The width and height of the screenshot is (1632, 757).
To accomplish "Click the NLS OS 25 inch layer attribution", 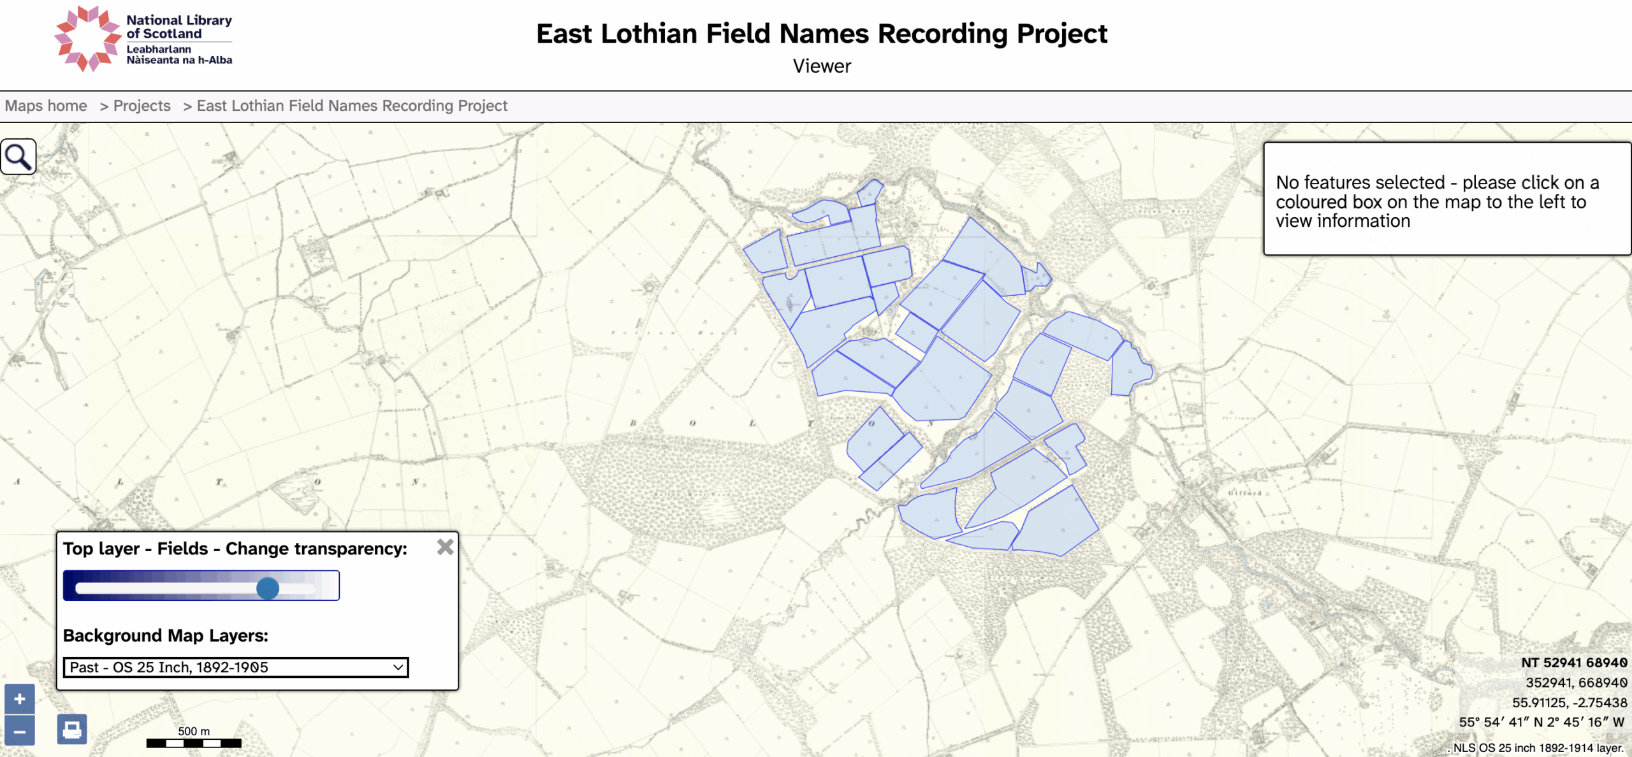I will [x=1538, y=748].
